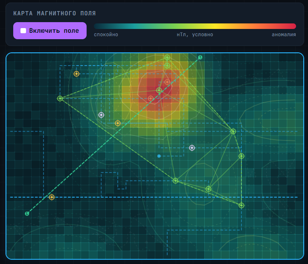Click the 'нТл, условно' legend label
Viewport: 308px width, 264px height.
195,34
